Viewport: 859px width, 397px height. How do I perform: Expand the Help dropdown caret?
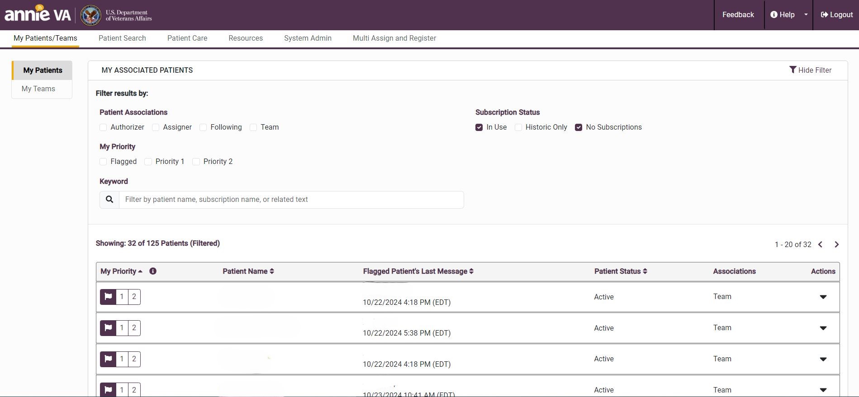(x=806, y=15)
